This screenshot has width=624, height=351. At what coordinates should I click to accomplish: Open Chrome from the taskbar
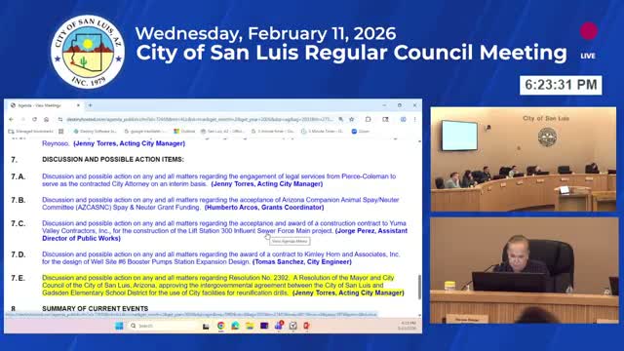[x=221, y=326]
